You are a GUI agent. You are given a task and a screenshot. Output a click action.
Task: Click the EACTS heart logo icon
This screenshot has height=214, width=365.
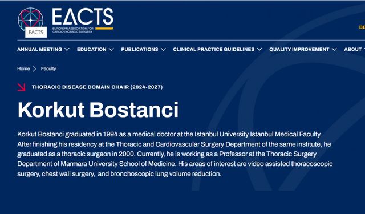point(30,19)
